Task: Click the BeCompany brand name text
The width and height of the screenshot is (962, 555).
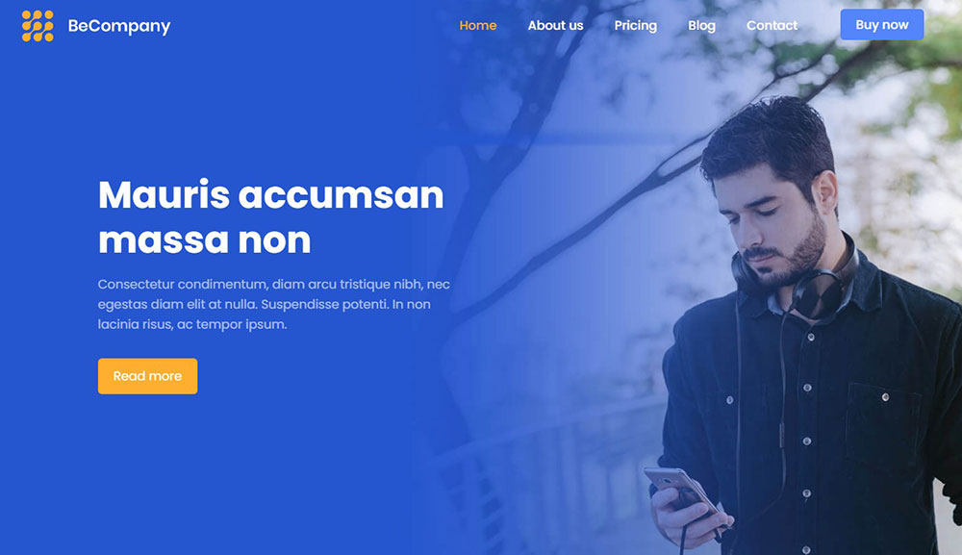Action: pyautogui.click(x=119, y=26)
